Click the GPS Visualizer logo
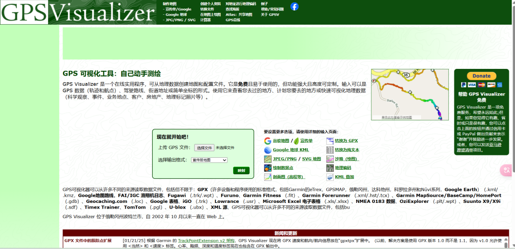 78,12
